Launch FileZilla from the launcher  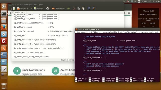click(4, 41)
